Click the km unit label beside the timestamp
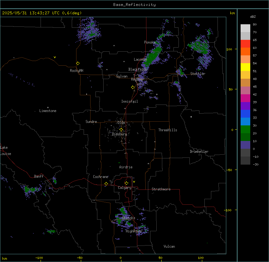The height and width of the screenshot is (262, 269). (232, 13)
